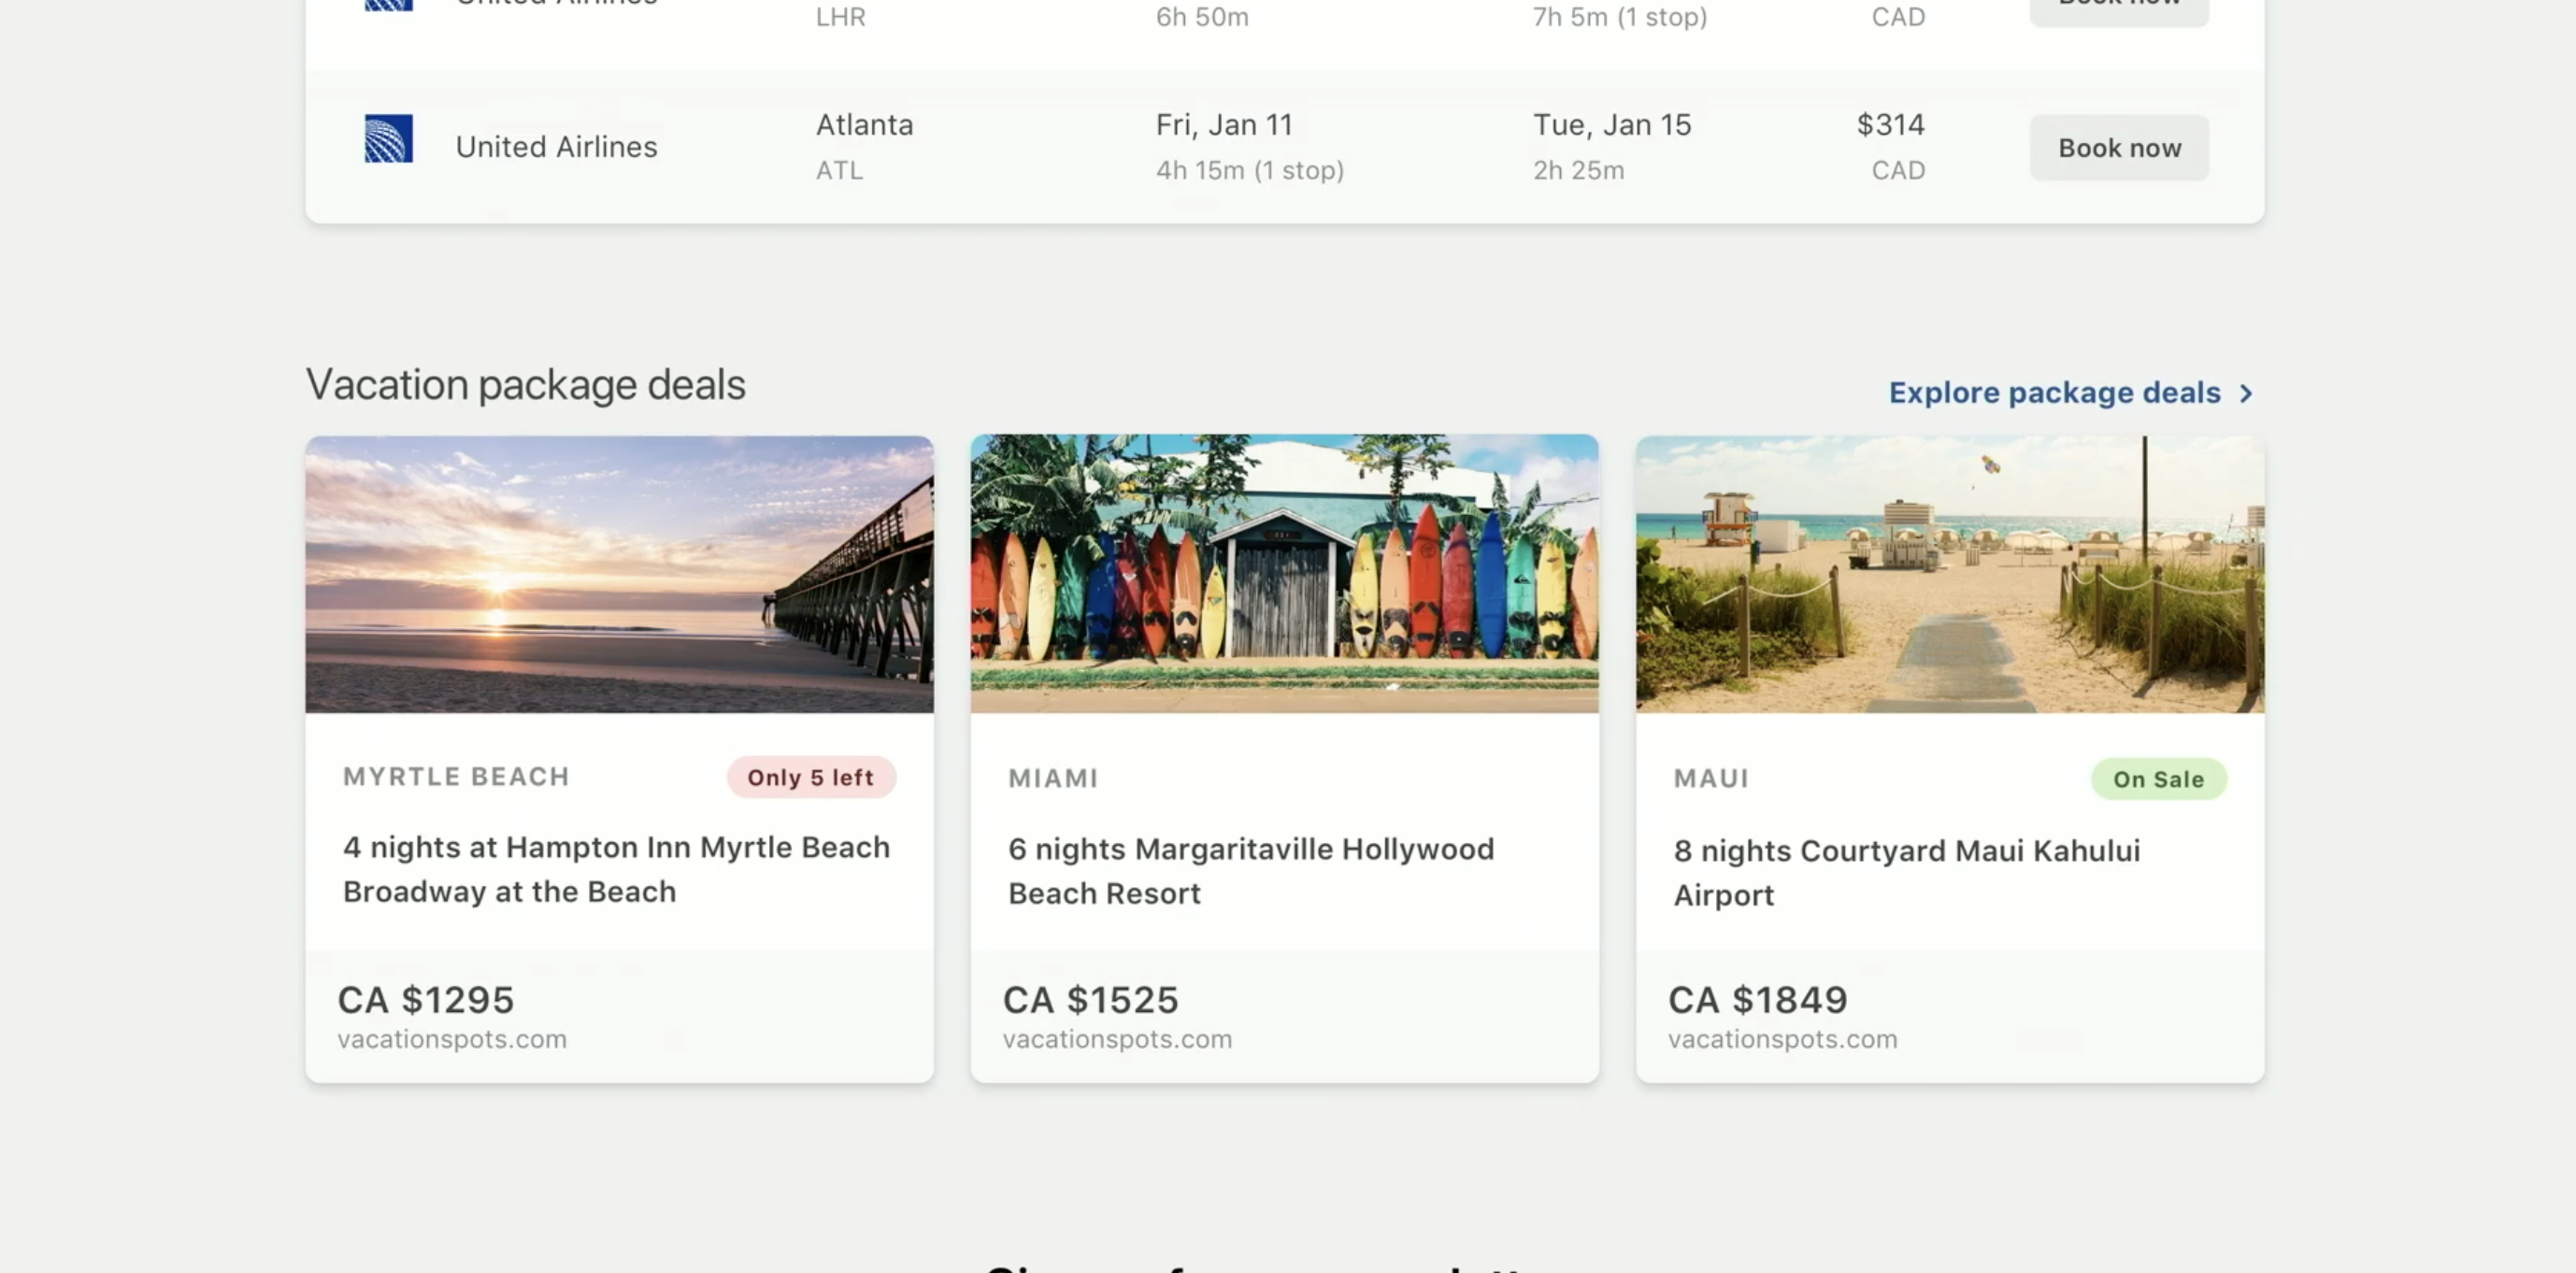
Task: Visit vacationspots.com under the Miami price
Action: click(1117, 1040)
